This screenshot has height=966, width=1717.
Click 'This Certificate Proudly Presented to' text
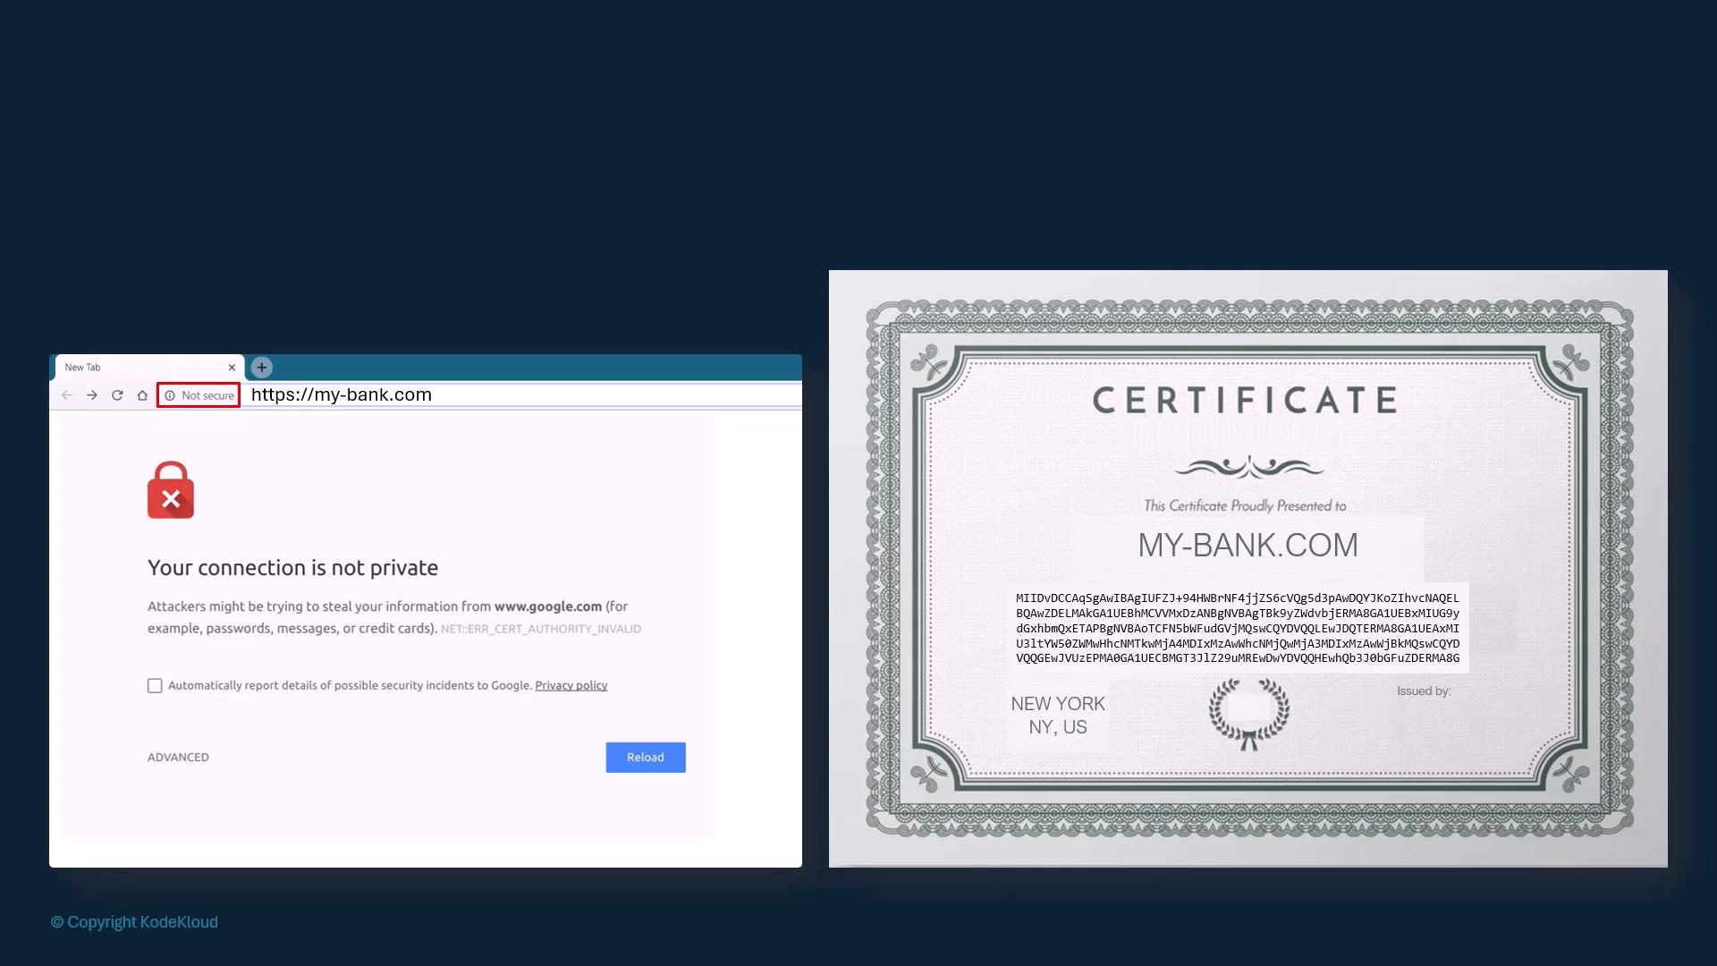click(x=1245, y=506)
